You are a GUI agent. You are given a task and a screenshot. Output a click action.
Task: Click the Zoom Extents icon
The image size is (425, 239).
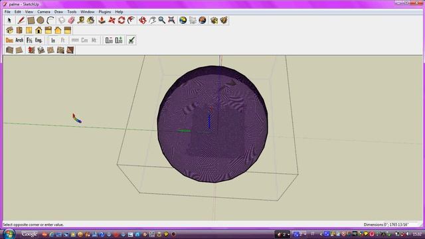point(171,21)
